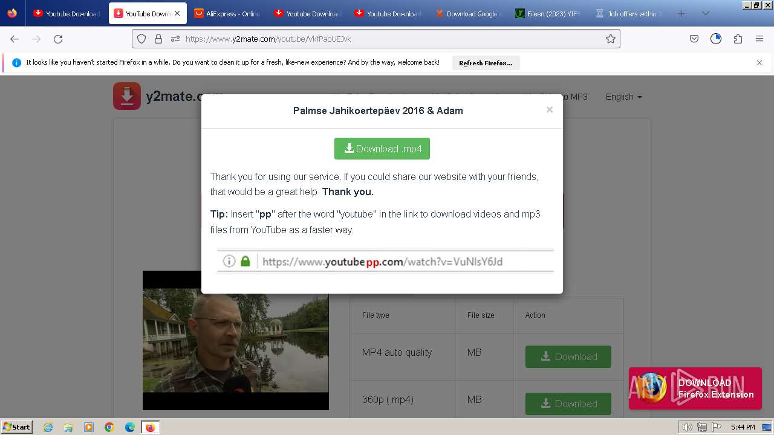Download the MP4 auto quality file

[568, 356]
